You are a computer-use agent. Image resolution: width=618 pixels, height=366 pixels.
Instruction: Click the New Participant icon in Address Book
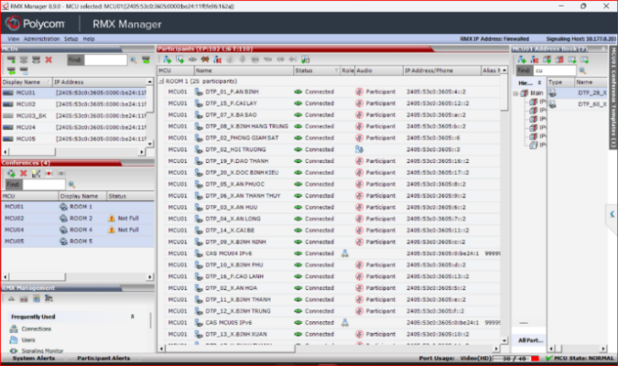(x=521, y=59)
